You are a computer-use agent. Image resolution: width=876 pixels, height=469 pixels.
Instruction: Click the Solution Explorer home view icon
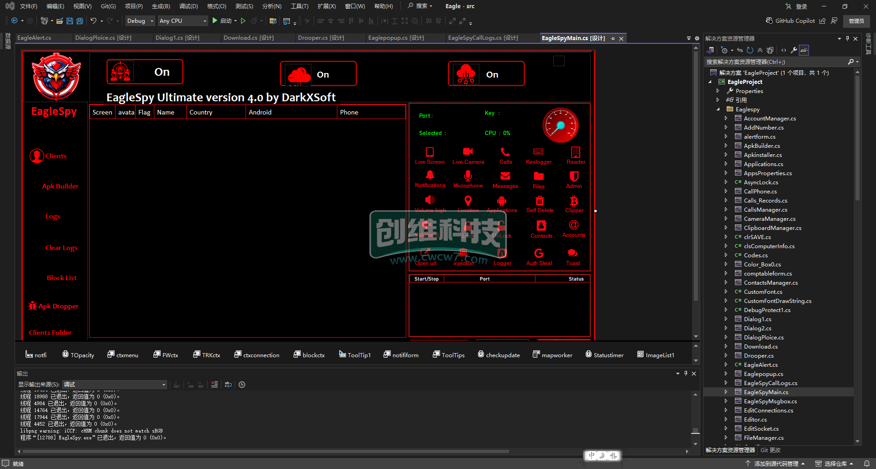pos(711,50)
